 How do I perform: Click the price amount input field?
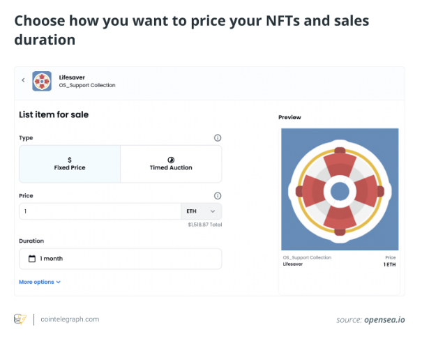point(100,211)
